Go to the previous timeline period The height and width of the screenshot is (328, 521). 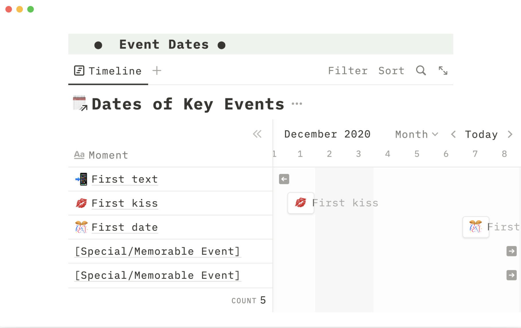coord(453,134)
